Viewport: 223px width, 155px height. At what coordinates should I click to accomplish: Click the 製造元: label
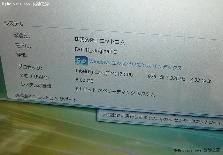[22, 35]
